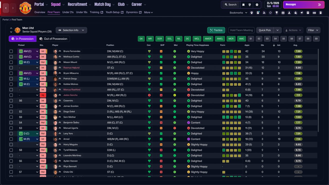Click the Quick Pick button
The image size is (329, 185).
click(265, 30)
